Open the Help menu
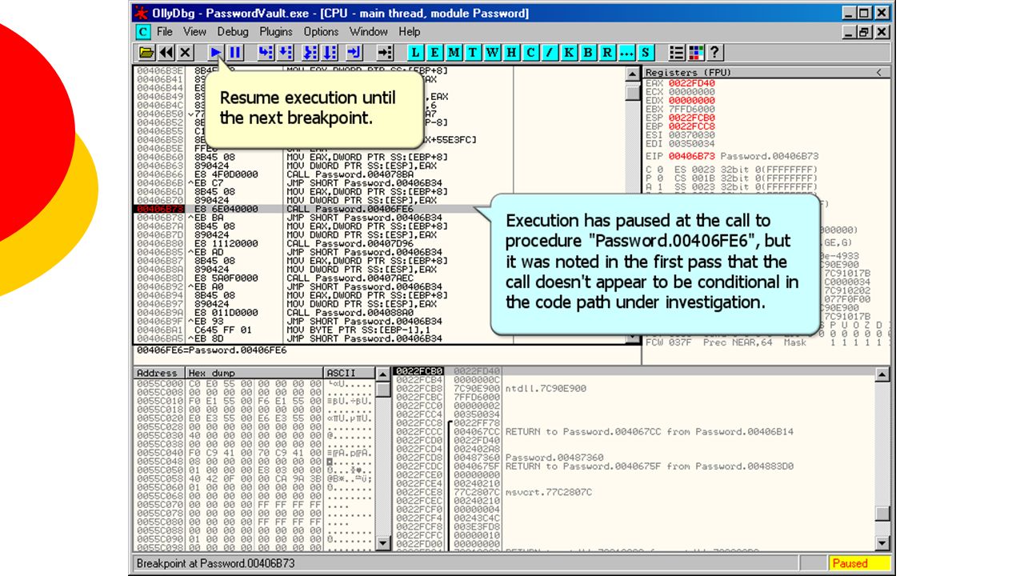 click(410, 32)
